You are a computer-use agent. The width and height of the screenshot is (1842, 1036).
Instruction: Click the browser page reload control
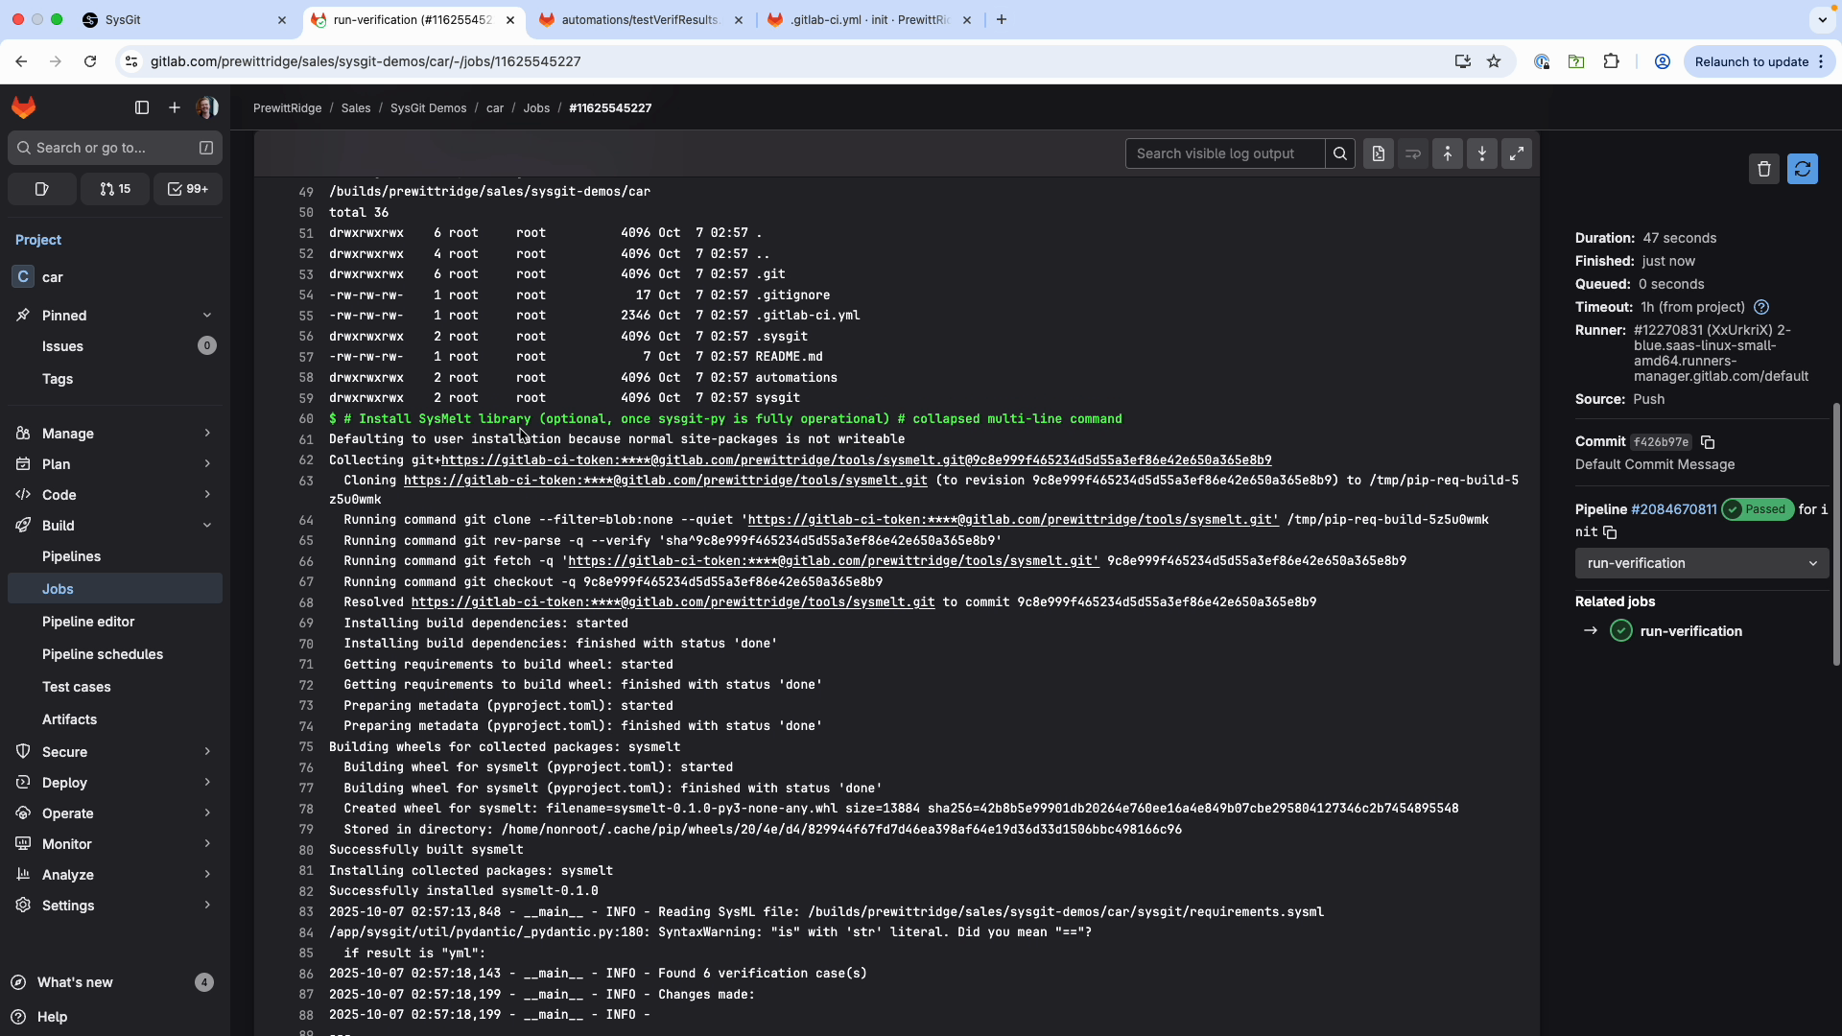coord(90,60)
